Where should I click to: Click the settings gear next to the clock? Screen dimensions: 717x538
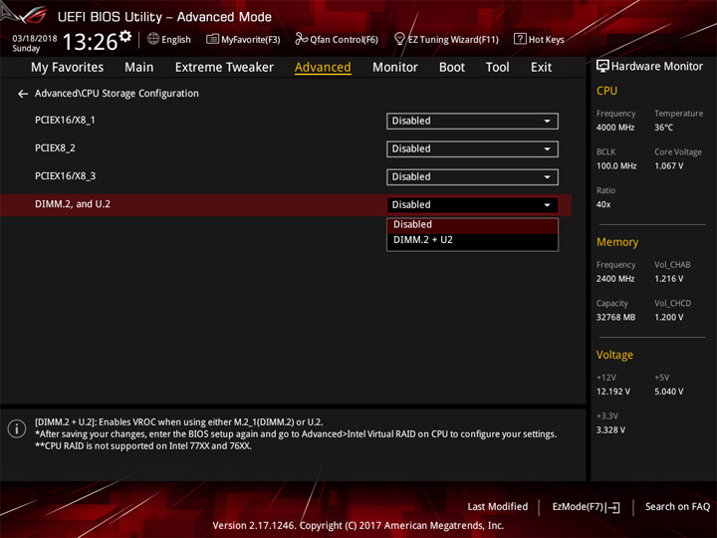point(124,36)
